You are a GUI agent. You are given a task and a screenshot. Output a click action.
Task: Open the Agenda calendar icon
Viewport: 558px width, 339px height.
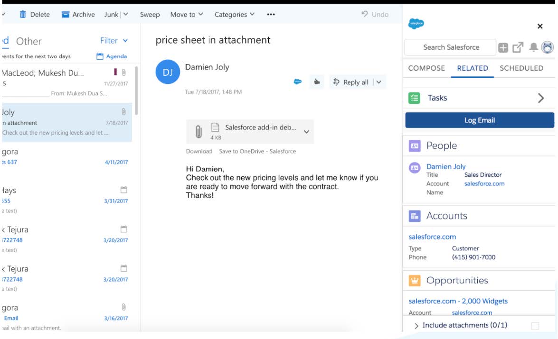pos(100,56)
